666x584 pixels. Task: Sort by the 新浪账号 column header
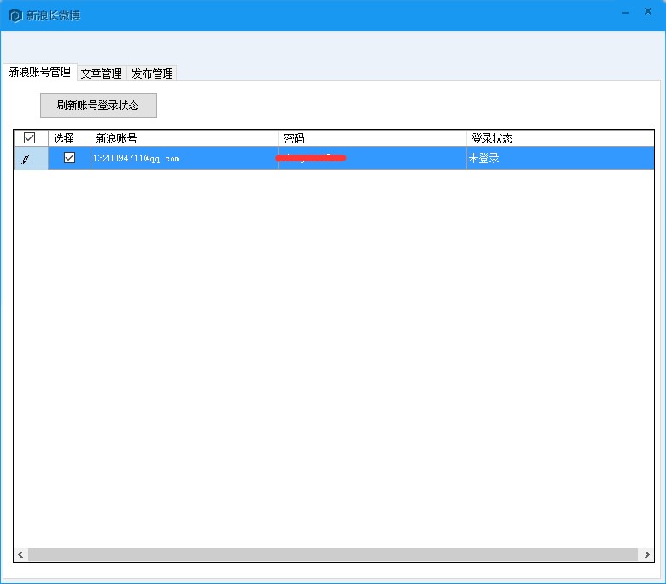tap(184, 138)
